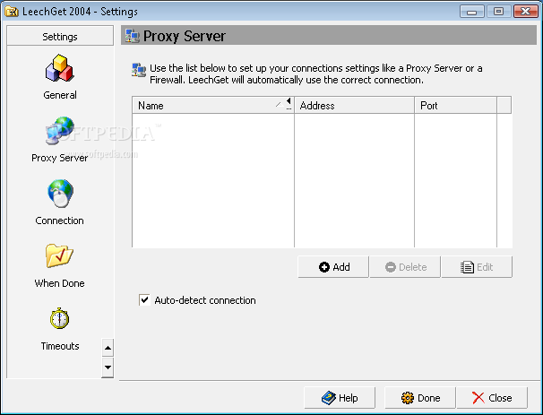The image size is (543, 415).
Task: Maximize the Settings window
Action: click(x=499, y=12)
